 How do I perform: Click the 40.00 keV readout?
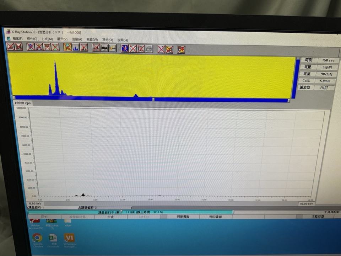click(307, 204)
